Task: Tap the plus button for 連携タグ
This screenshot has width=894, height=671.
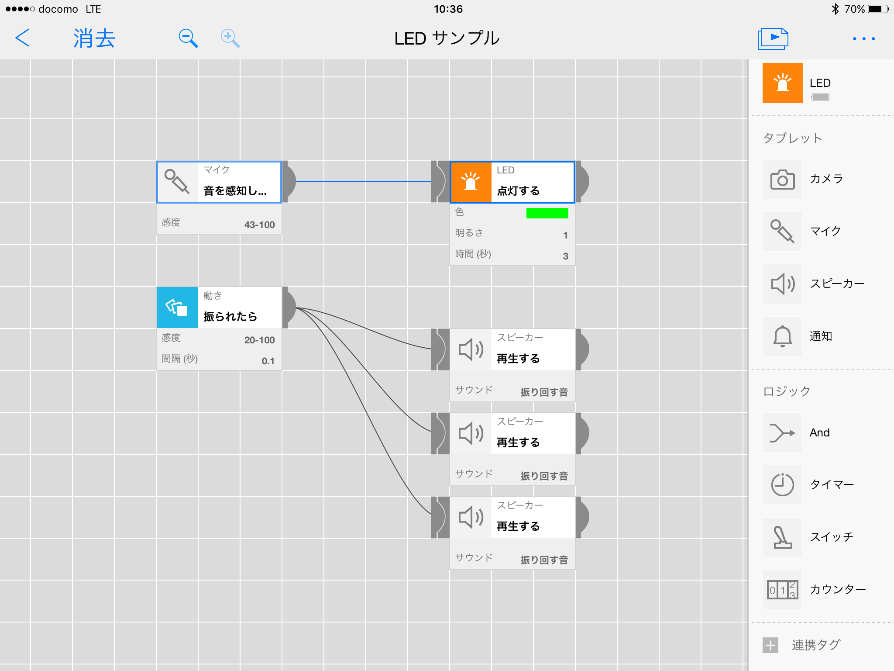Action: click(770, 645)
